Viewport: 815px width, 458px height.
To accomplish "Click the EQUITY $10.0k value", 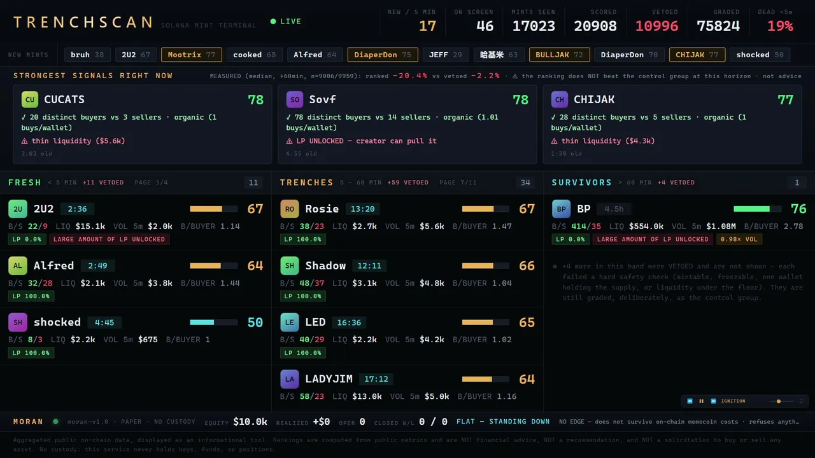I will click(250, 421).
